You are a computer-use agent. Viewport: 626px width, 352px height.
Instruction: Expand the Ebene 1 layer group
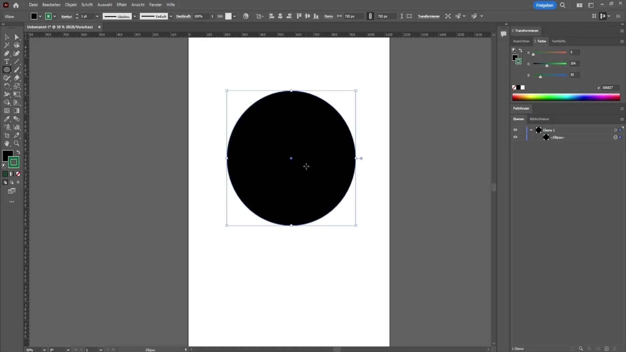[x=530, y=130]
